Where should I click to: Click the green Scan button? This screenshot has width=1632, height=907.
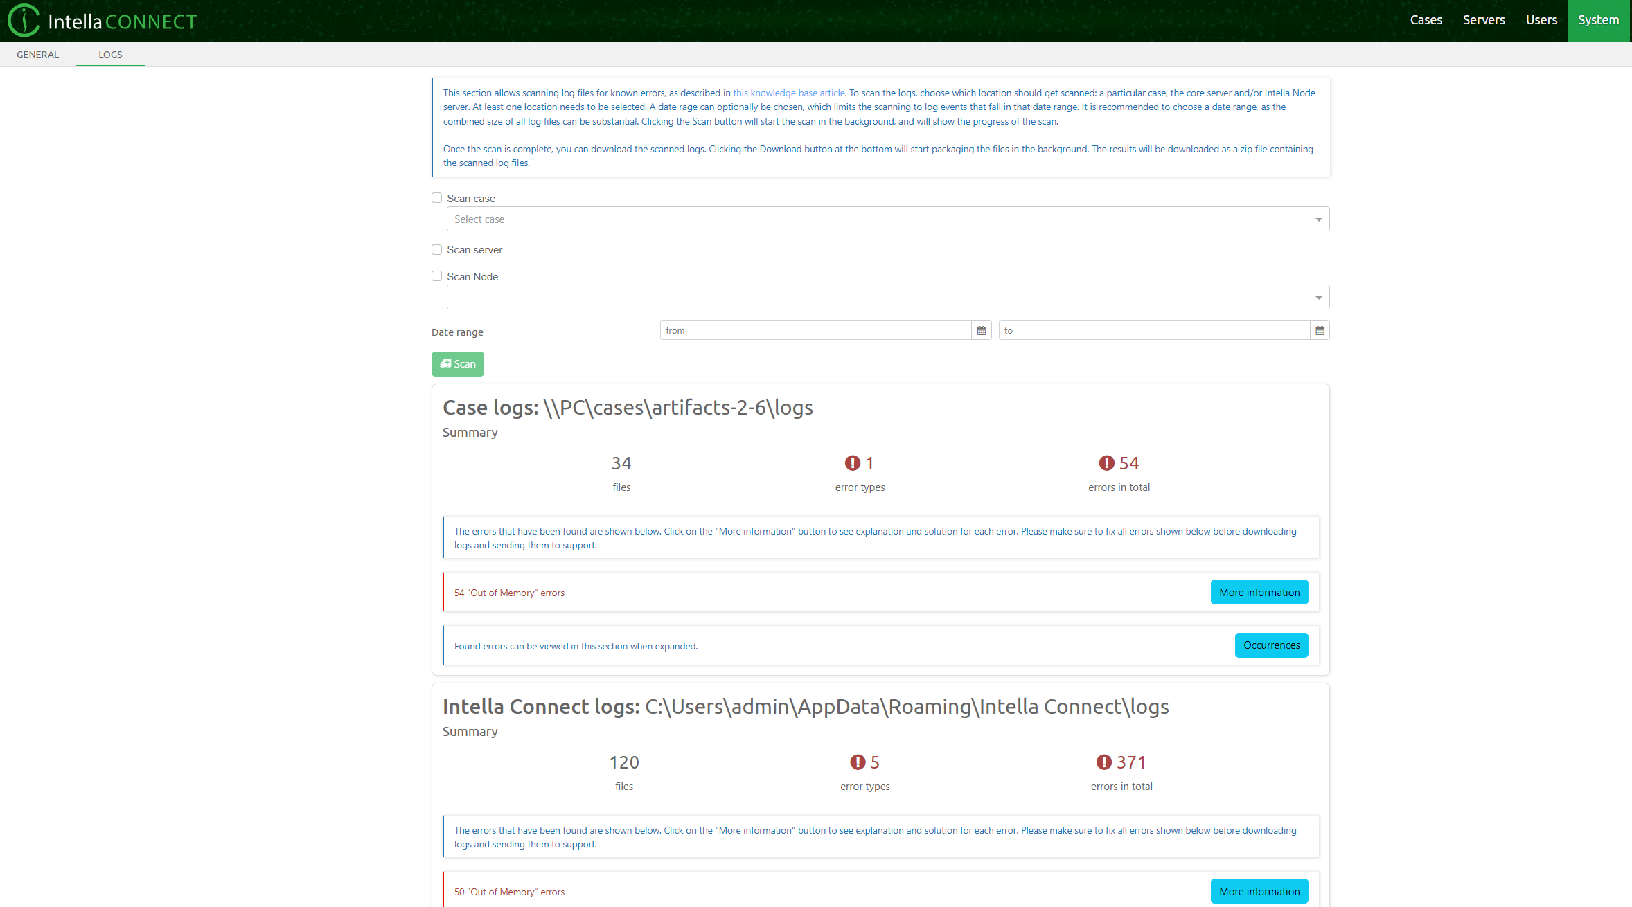(x=457, y=364)
